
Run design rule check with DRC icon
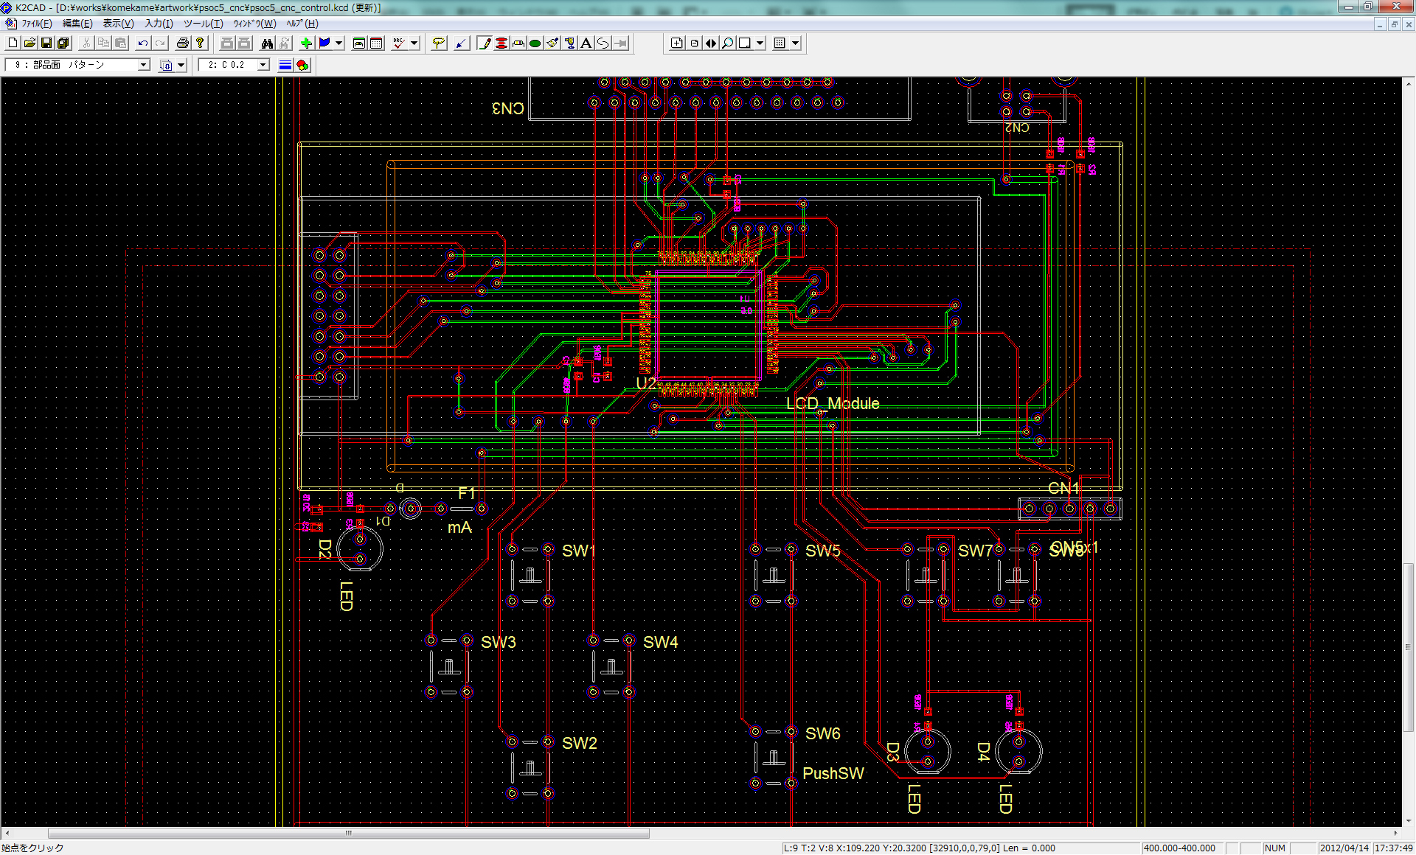point(399,43)
